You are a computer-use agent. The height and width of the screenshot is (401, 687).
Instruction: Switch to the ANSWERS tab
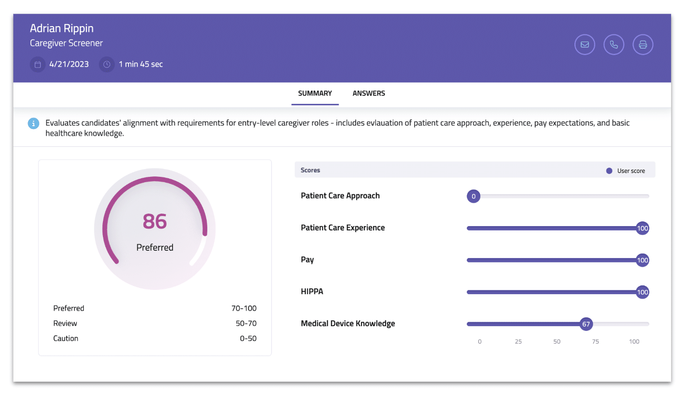(x=369, y=94)
